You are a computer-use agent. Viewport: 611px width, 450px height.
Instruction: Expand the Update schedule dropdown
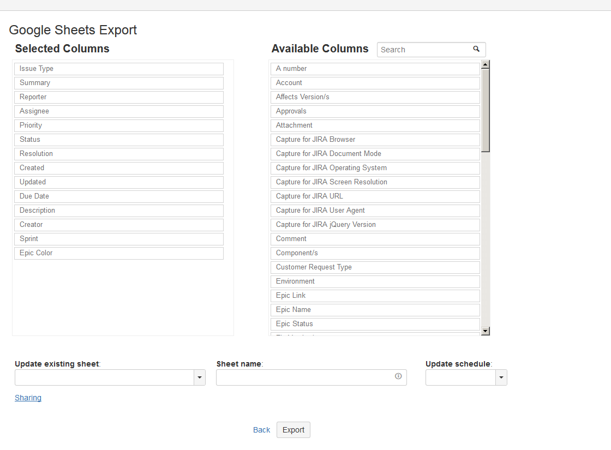pyautogui.click(x=501, y=377)
